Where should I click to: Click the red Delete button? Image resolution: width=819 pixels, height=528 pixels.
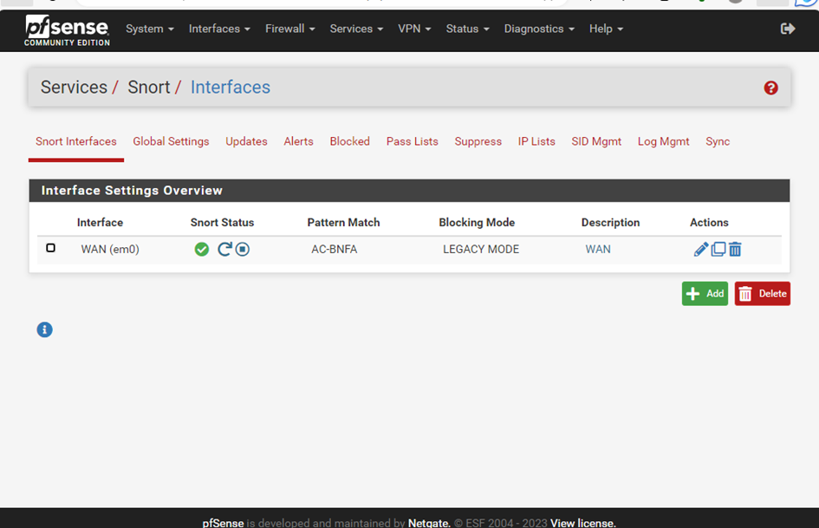point(762,293)
